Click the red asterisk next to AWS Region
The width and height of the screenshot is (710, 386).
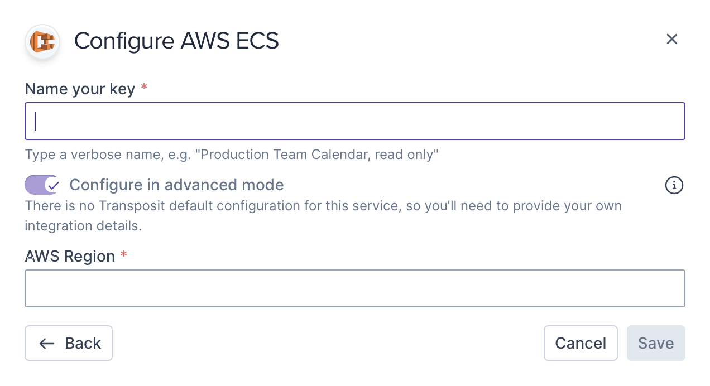(x=124, y=255)
